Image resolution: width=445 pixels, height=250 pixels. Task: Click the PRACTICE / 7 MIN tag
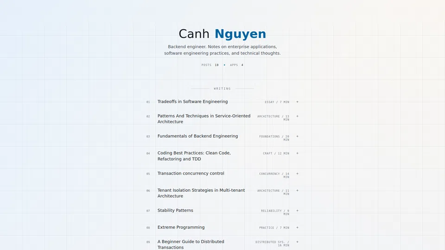click(274, 228)
